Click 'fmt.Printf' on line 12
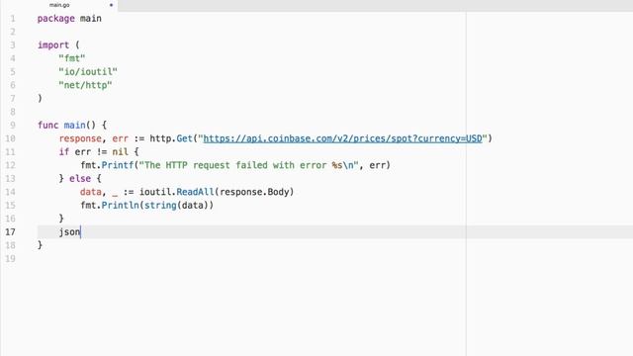This screenshot has height=356, width=633. (x=107, y=165)
